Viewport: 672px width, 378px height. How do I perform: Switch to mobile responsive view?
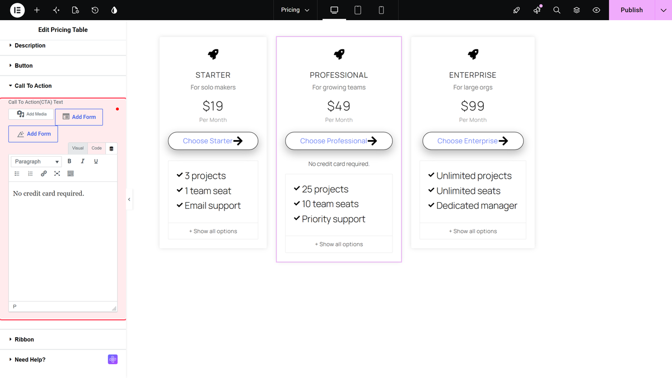(381, 10)
